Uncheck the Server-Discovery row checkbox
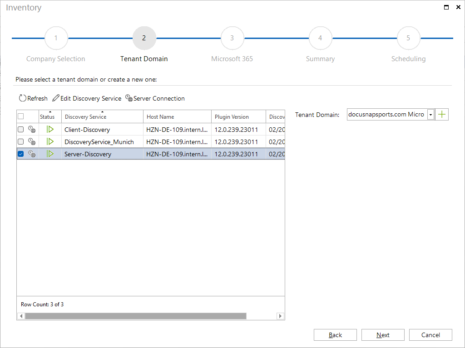Screen dimensions: 465x348 pos(21,154)
